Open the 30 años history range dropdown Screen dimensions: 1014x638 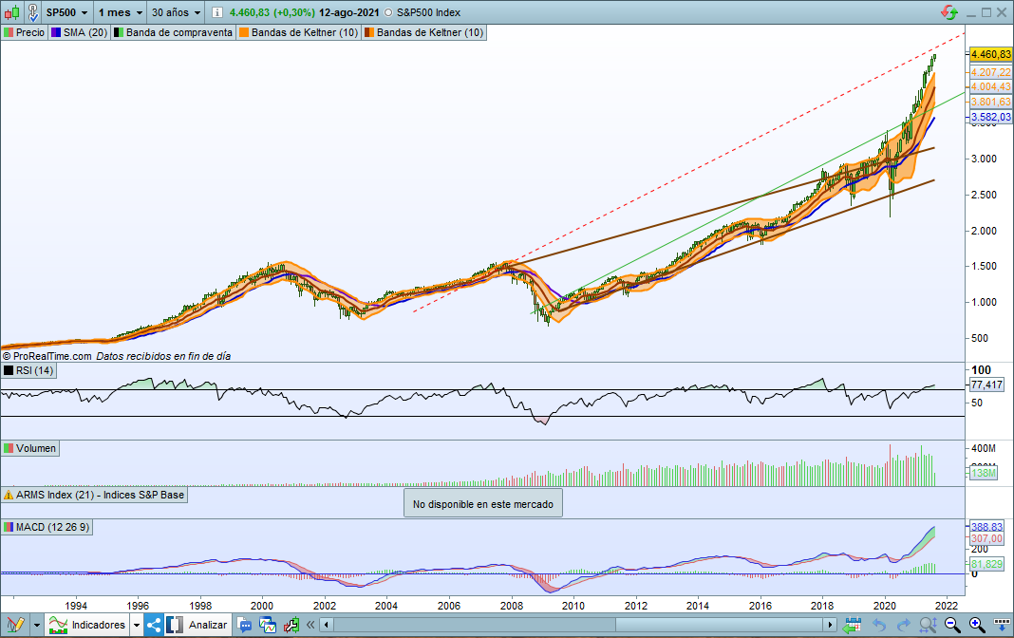[177, 13]
